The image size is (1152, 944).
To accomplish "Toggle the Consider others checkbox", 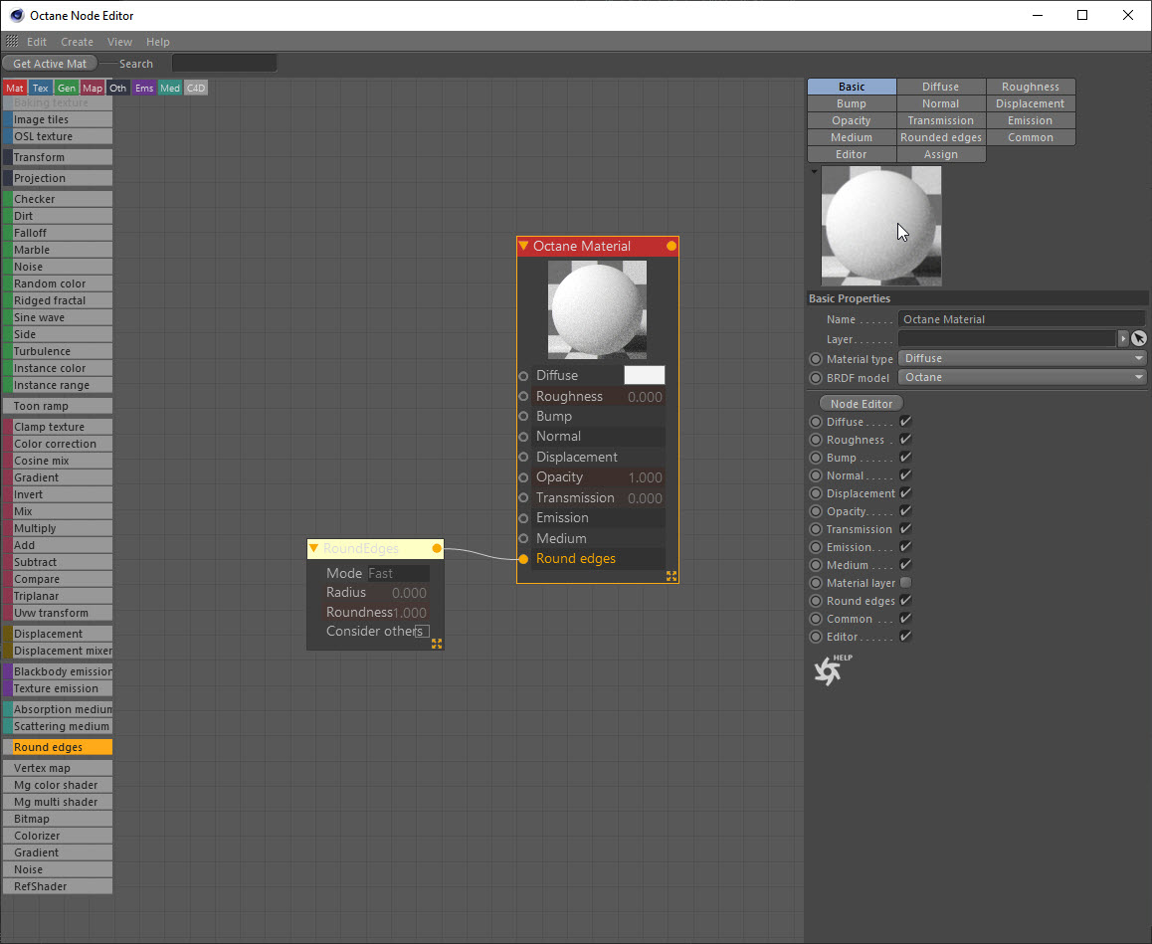I will coord(423,631).
